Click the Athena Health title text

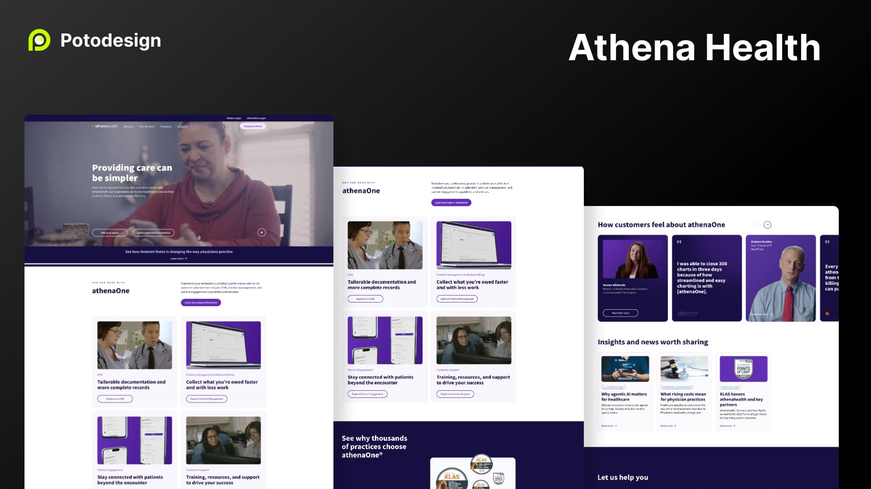pos(695,48)
